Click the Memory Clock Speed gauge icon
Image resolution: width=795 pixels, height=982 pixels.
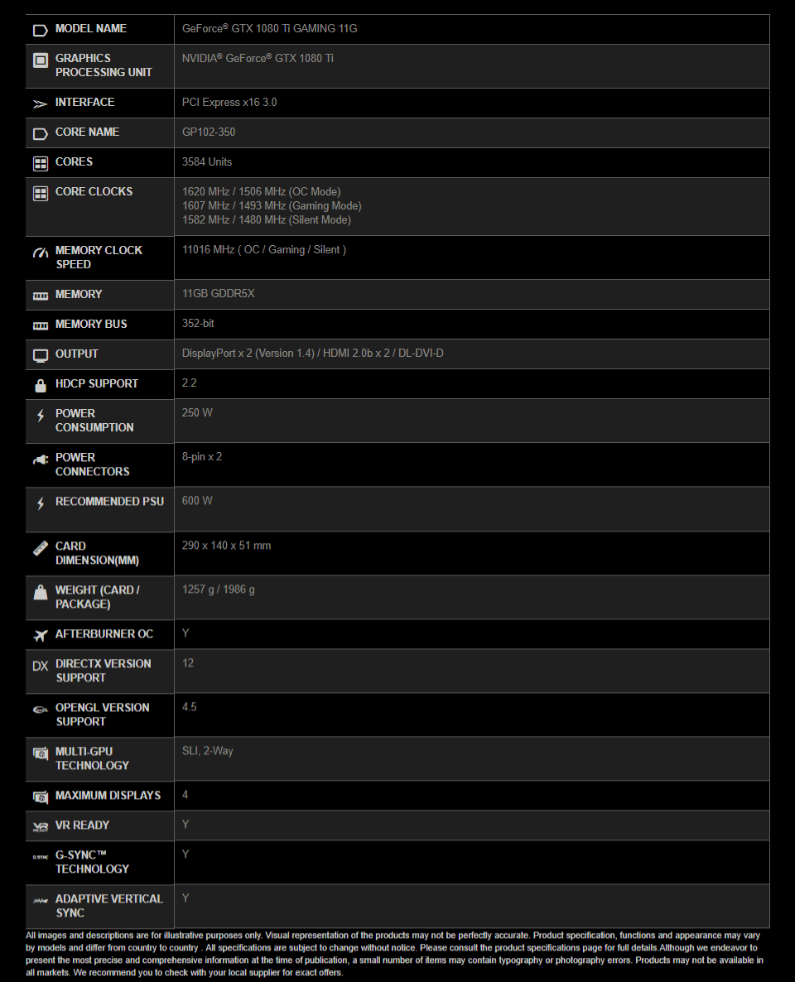click(x=40, y=253)
